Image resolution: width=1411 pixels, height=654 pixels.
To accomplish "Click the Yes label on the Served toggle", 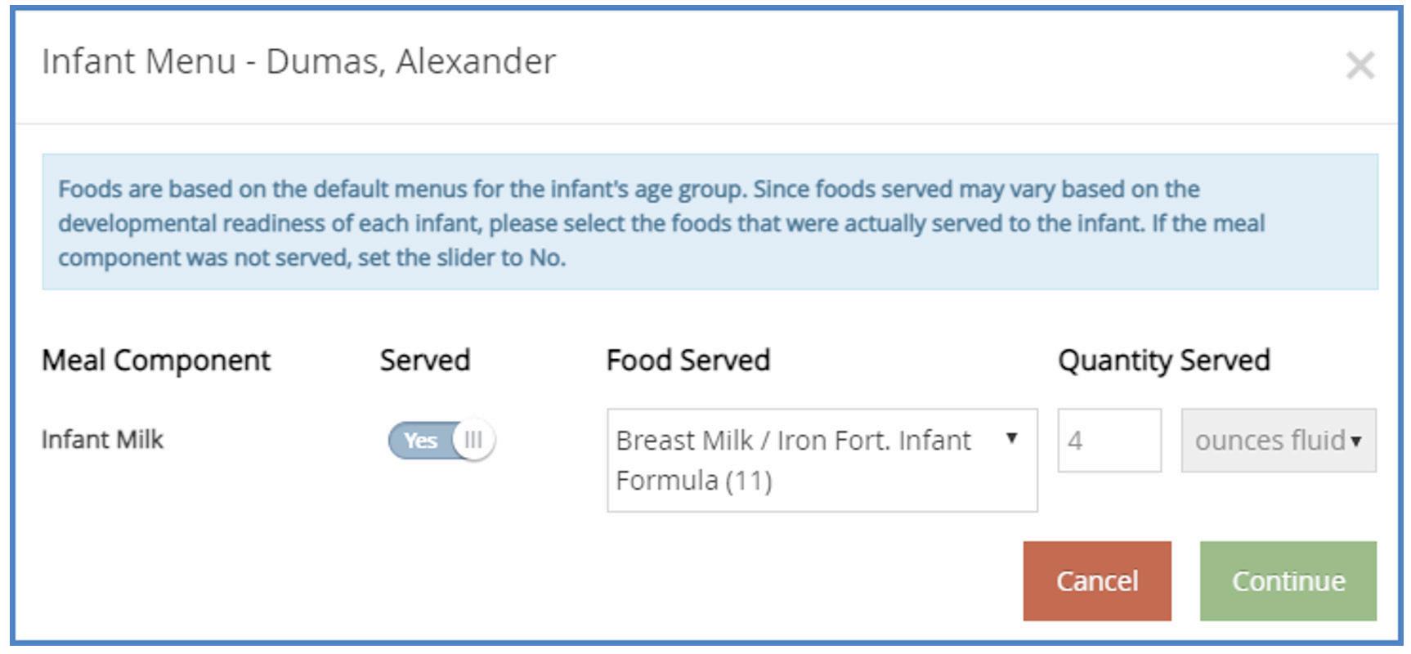I will pos(420,441).
